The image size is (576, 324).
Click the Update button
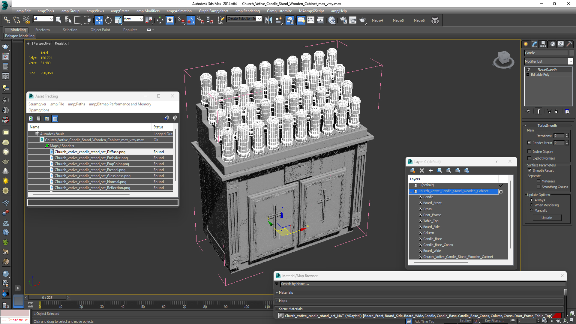[547, 218]
